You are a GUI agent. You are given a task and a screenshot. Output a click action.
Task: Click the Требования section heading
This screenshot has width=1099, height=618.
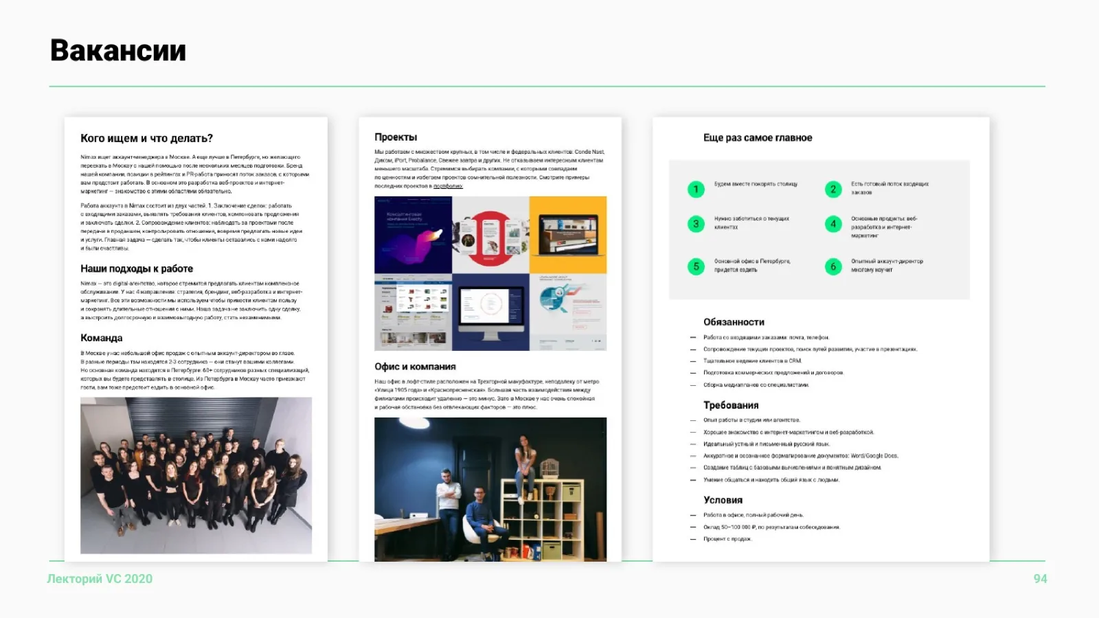click(x=731, y=405)
